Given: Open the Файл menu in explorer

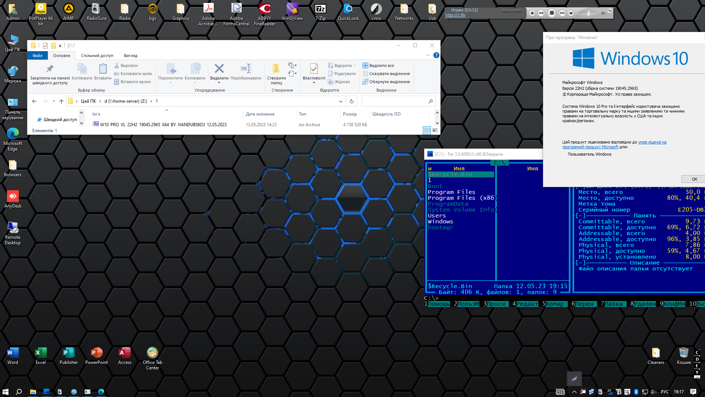Looking at the screenshot, I should [37, 56].
